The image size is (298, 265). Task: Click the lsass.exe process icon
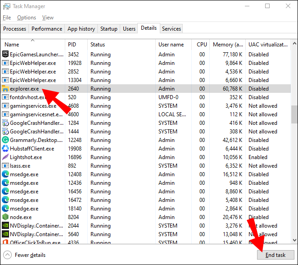pyautogui.click(x=5, y=165)
